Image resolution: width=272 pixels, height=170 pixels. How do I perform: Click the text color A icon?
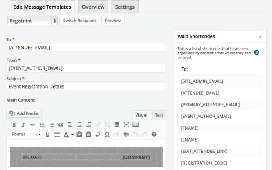[x=66, y=135]
